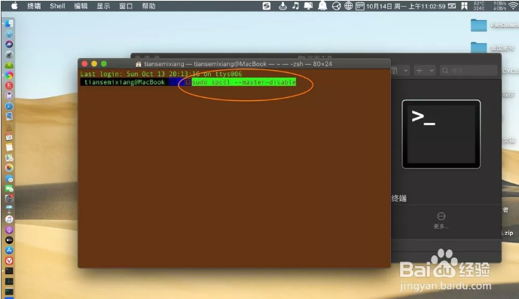Screen dimensions: 519x299
Task: Open the Apple TV app in dock
Action: coord(9,240)
